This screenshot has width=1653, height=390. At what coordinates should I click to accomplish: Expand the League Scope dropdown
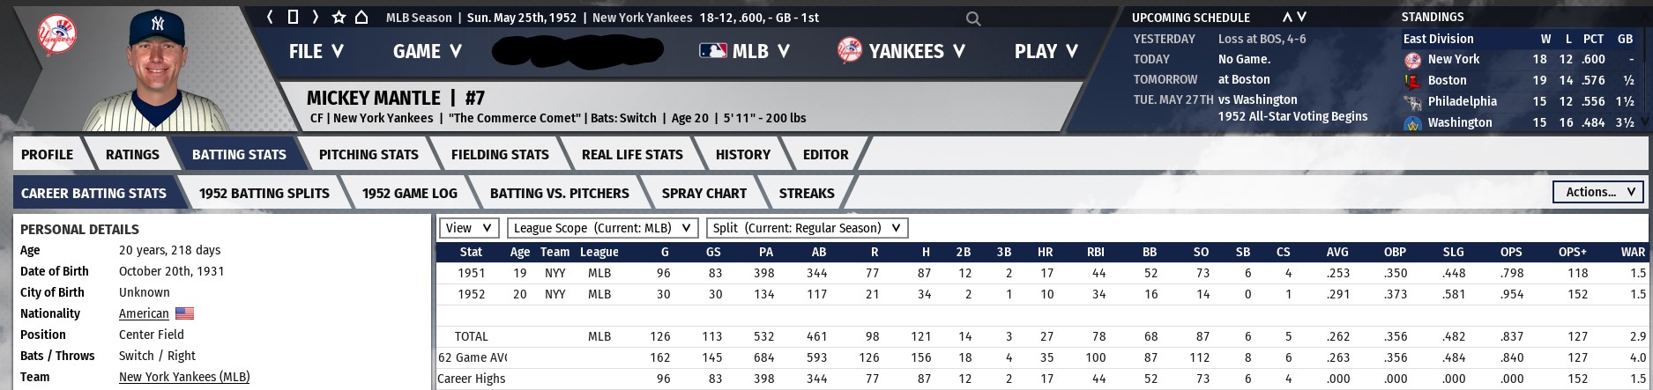(x=603, y=228)
